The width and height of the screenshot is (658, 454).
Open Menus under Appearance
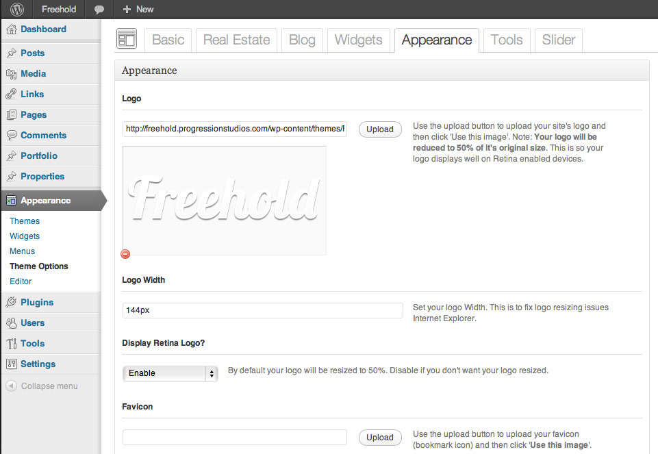22,251
